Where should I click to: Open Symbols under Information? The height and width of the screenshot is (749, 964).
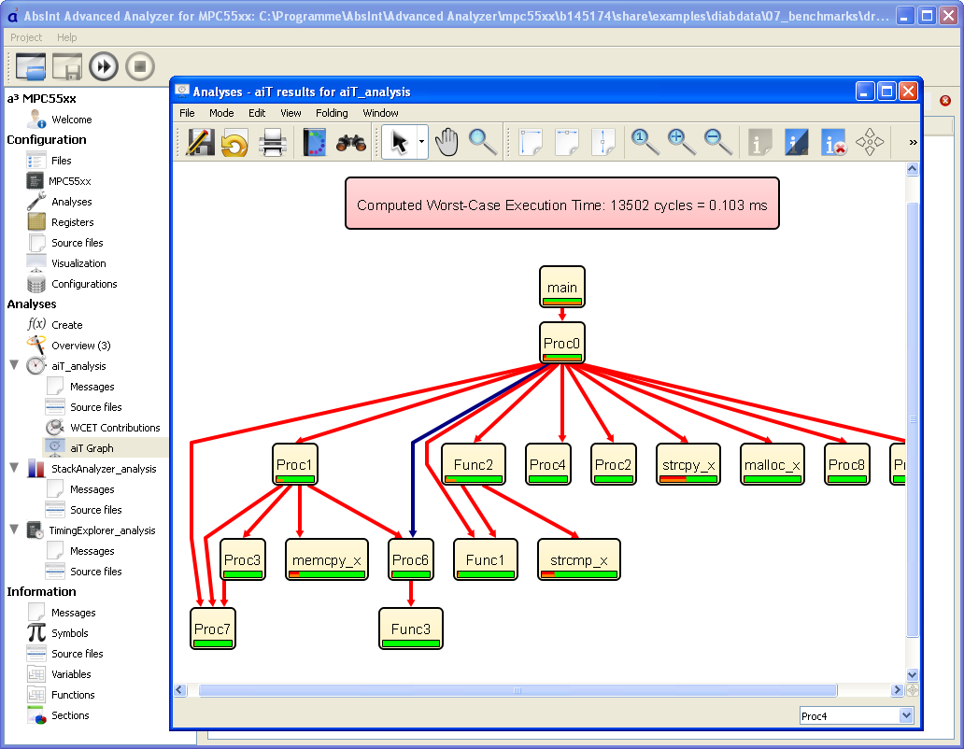coord(69,633)
